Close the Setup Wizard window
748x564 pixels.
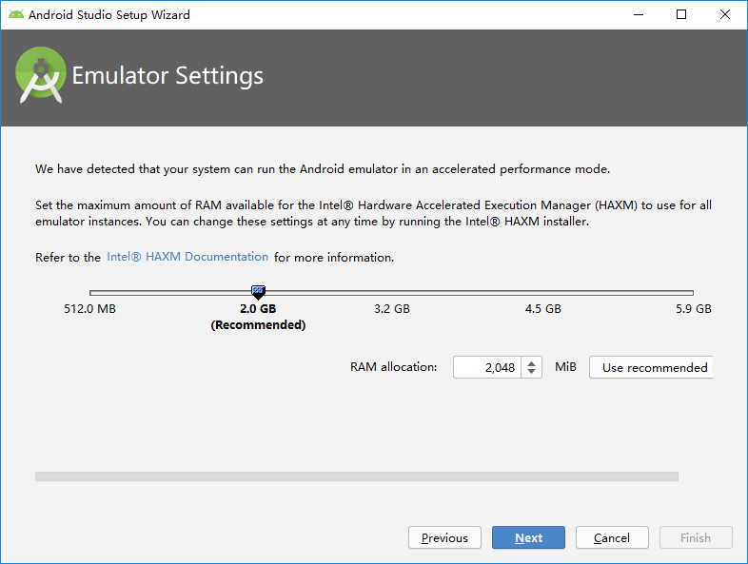tap(725, 15)
